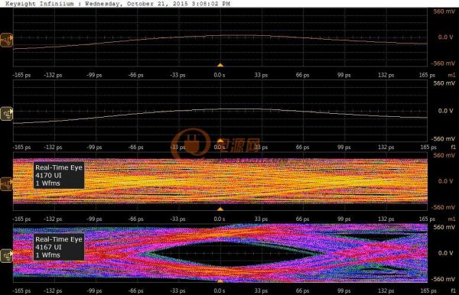Select the top waveform's ground handle icon

pyautogui.click(x=6, y=40)
